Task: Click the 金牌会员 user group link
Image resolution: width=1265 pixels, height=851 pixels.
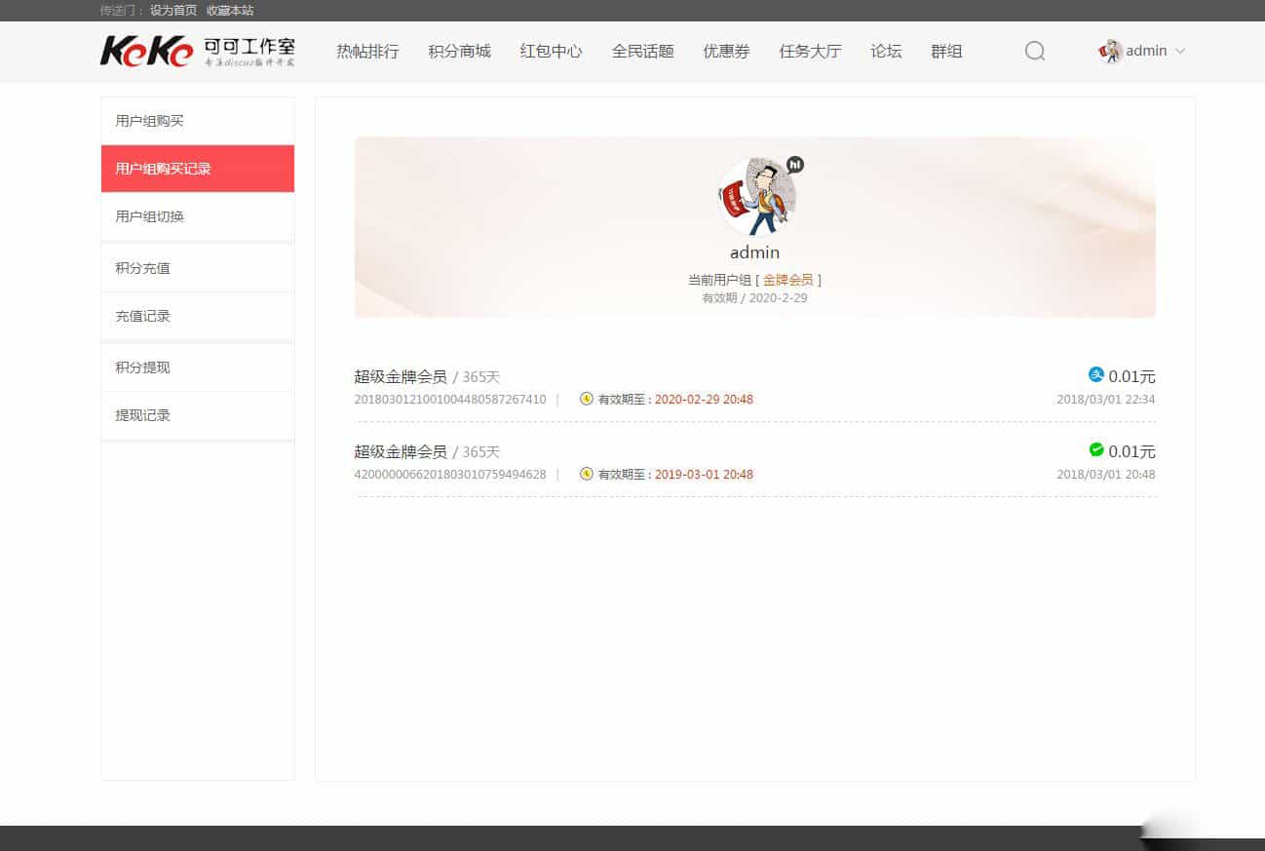Action: click(x=787, y=280)
